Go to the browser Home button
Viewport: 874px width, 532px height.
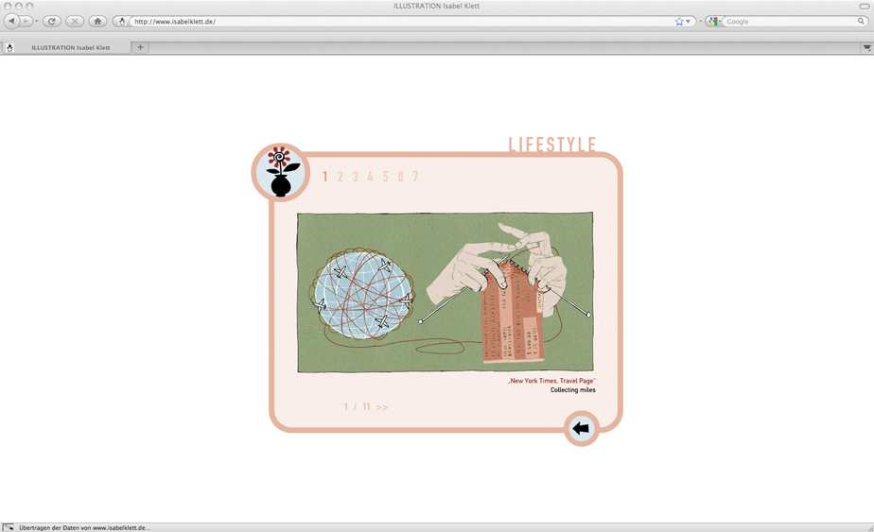97,21
